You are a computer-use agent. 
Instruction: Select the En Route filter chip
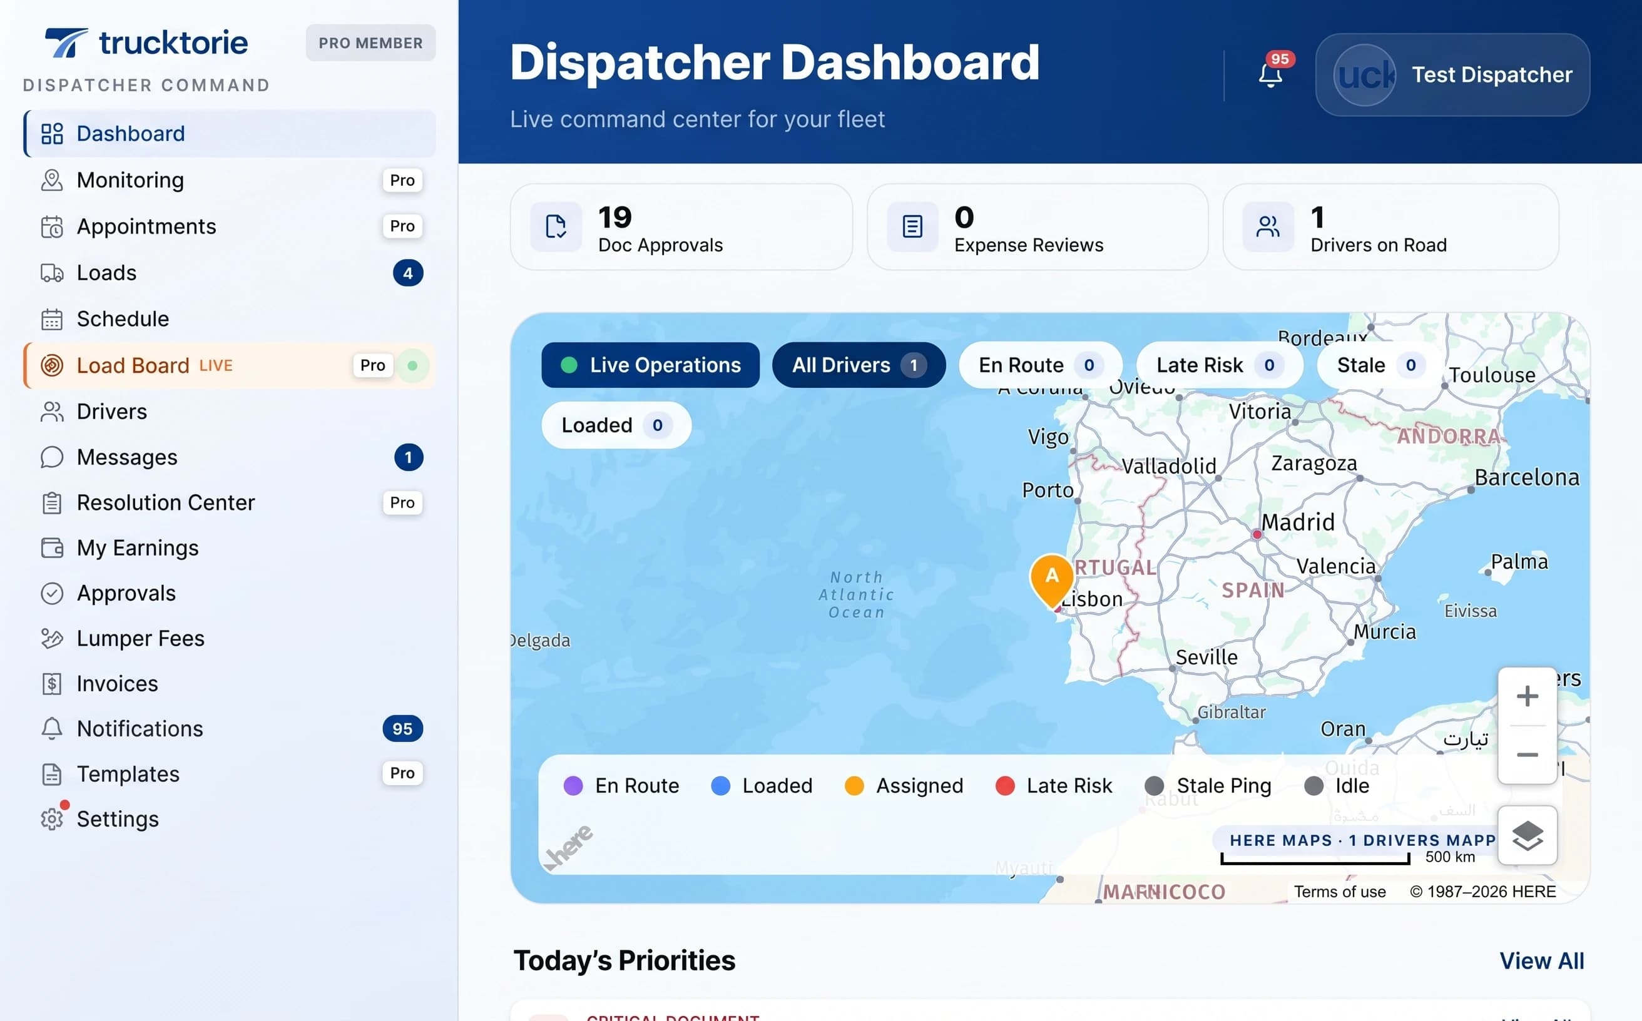coord(1040,365)
